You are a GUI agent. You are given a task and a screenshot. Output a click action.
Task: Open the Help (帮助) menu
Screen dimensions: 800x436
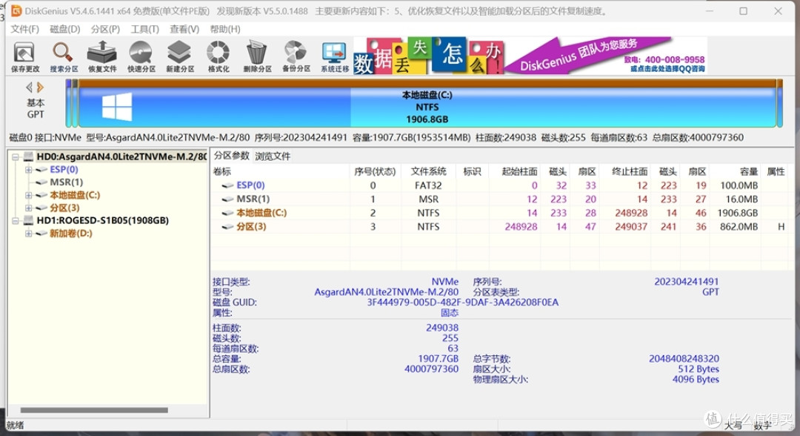click(225, 29)
